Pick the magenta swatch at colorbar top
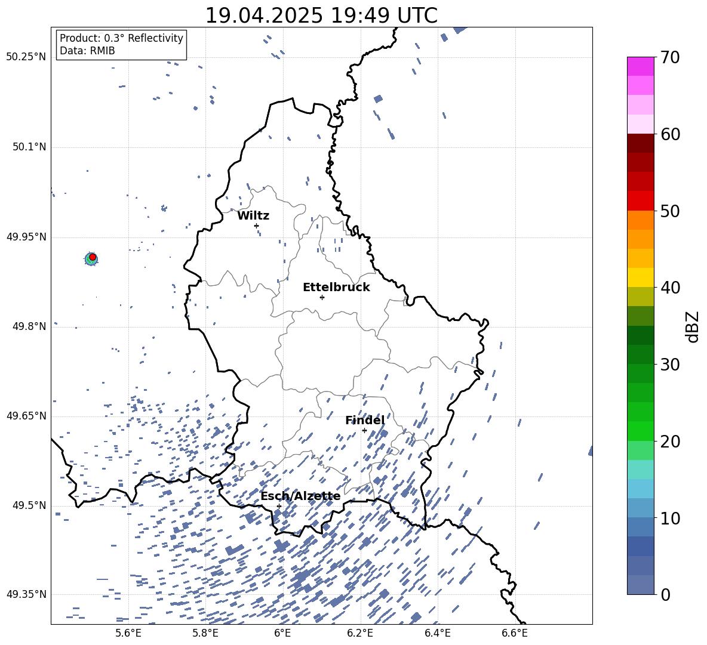Image resolution: width=707 pixels, height=645 pixels. tap(640, 66)
